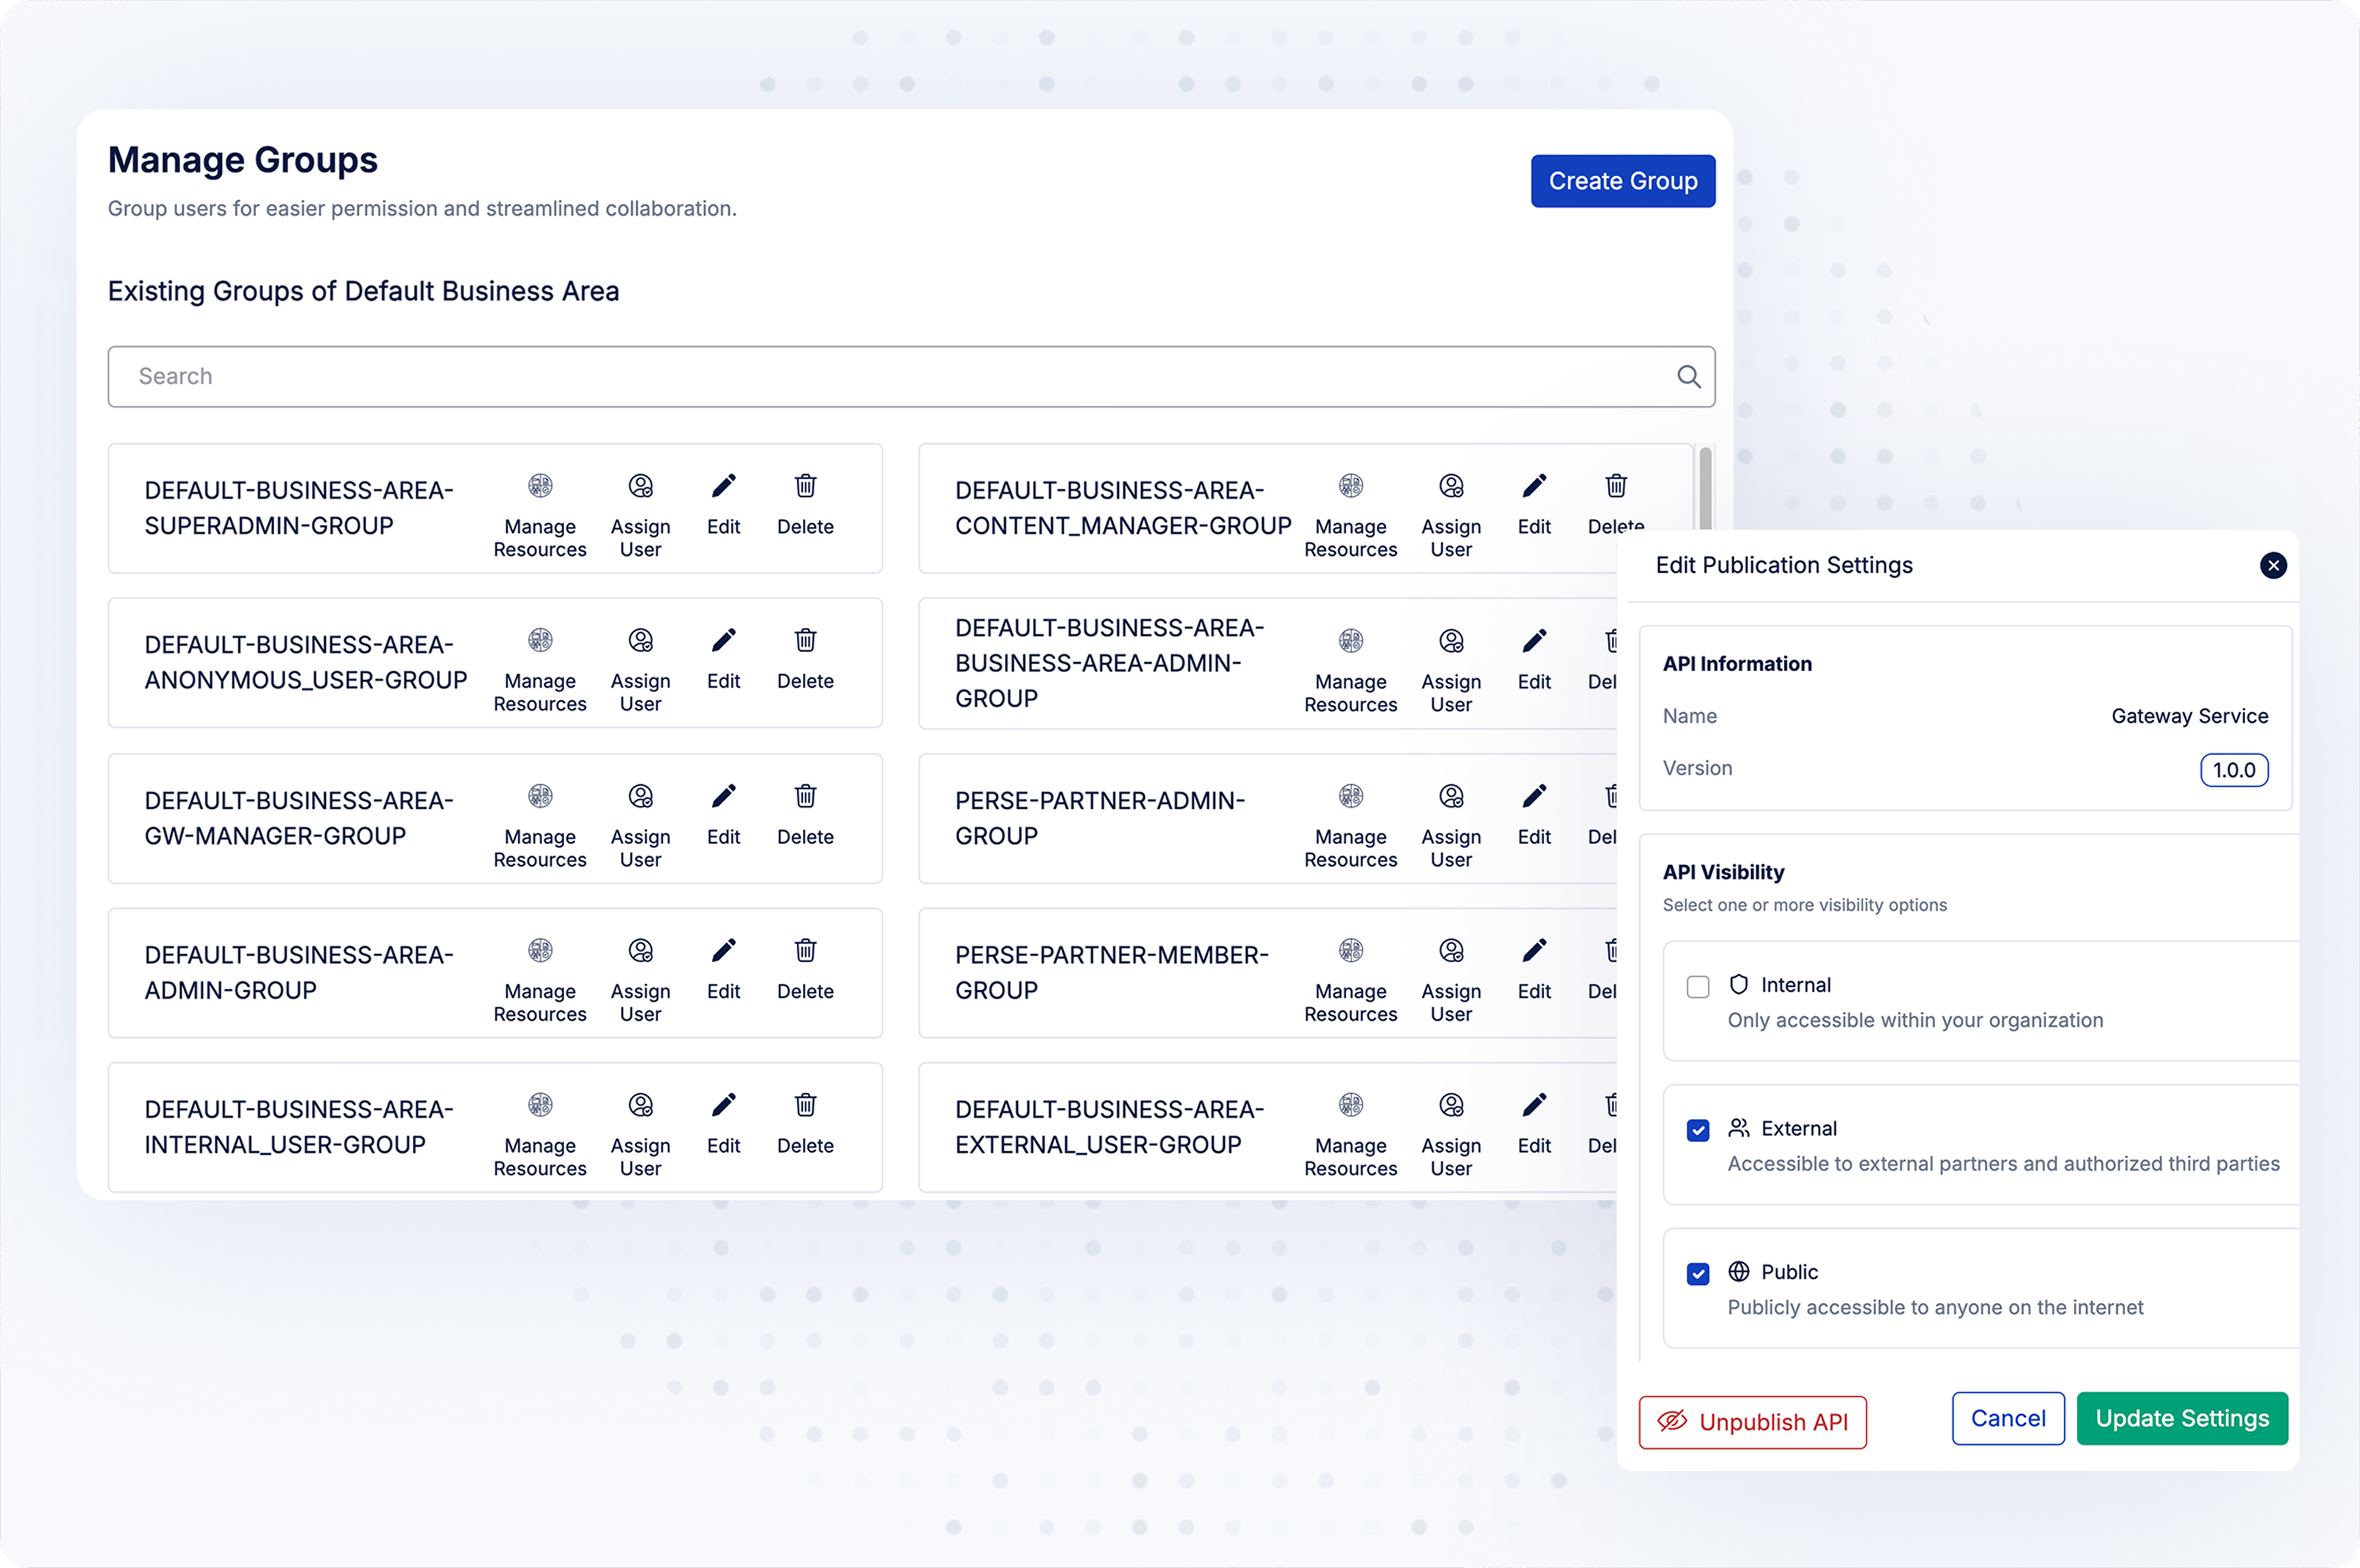Click Assign User icon for ANONYMOUS_USER-GROUP
Image resolution: width=2360 pixels, height=1568 pixels.
tap(640, 641)
